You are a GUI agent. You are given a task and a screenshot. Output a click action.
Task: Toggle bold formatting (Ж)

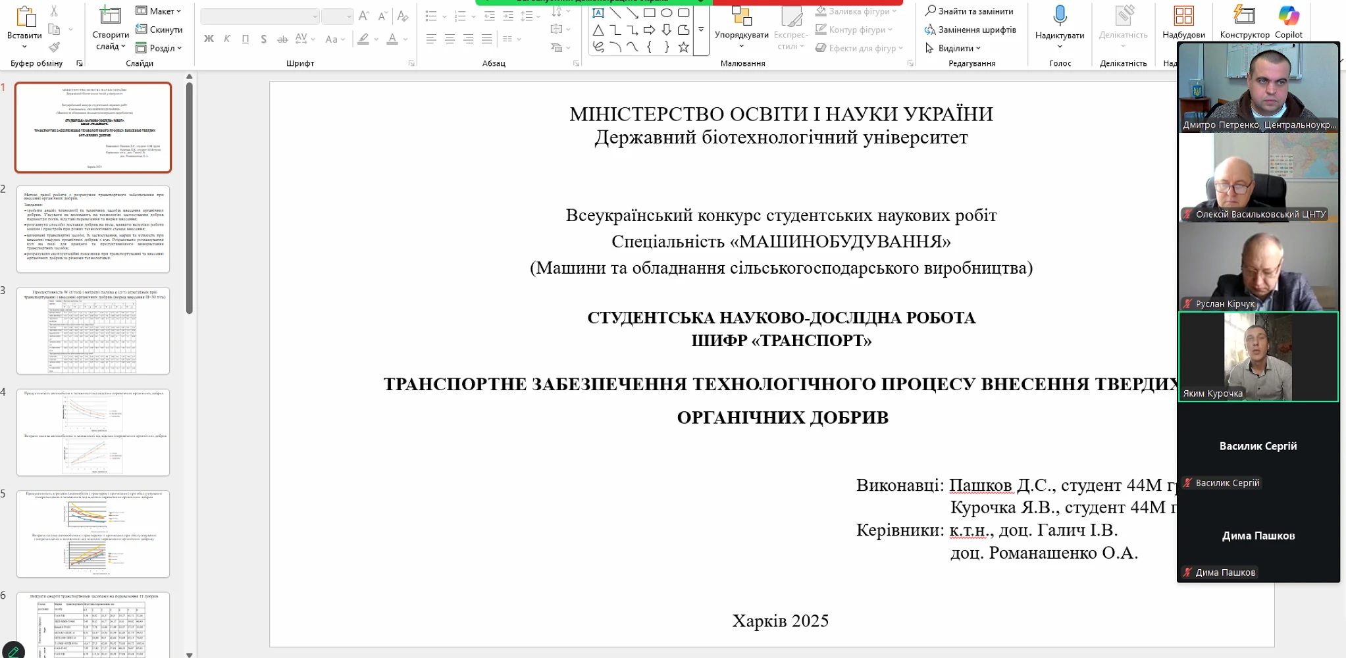click(x=209, y=39)
